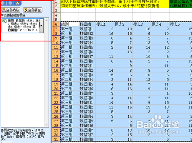
Task: Click the back arrow in the task pane
Action: coord(3,3)
